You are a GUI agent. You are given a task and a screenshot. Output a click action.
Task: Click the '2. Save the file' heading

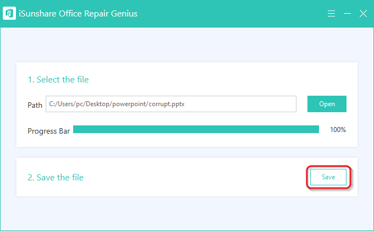pos(56,177)
